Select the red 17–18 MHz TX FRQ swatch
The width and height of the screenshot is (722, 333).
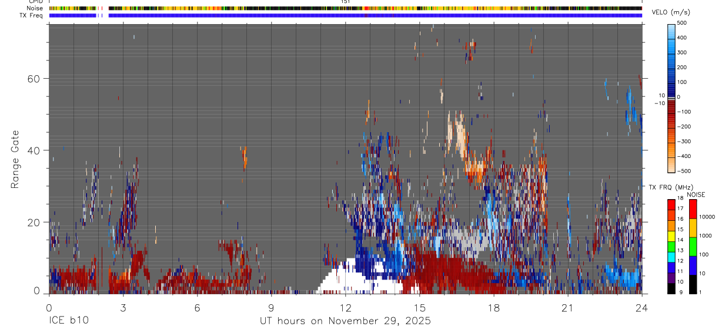click(x=671, y=204)
